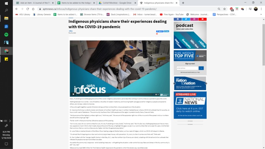Show next slide in nation to nation carousel
The width and height of the screenshot is (265, 149).
point(206,83)
